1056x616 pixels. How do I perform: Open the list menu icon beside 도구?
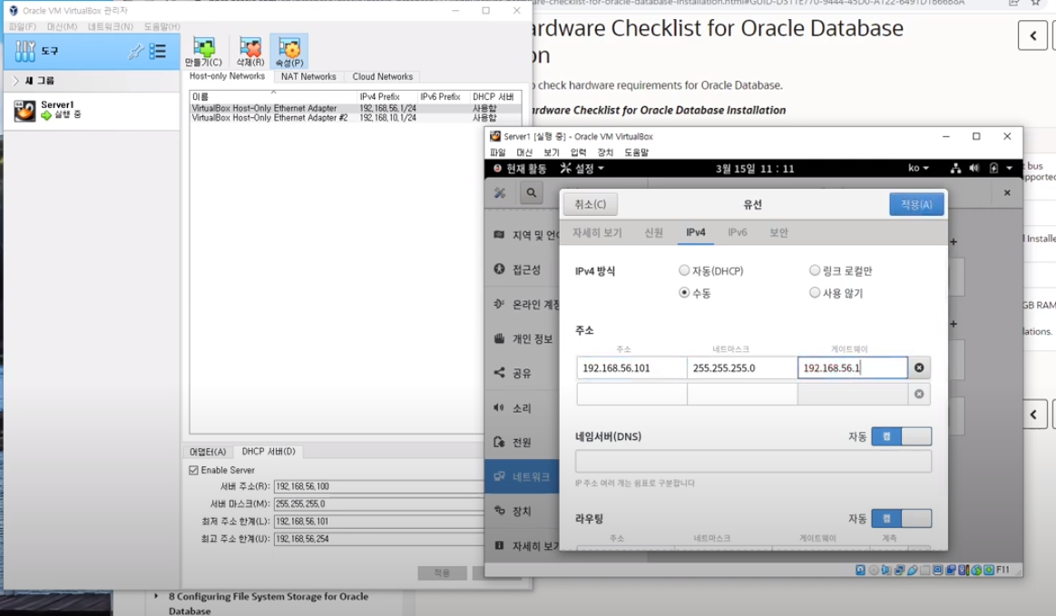click(x=158, y=52)
